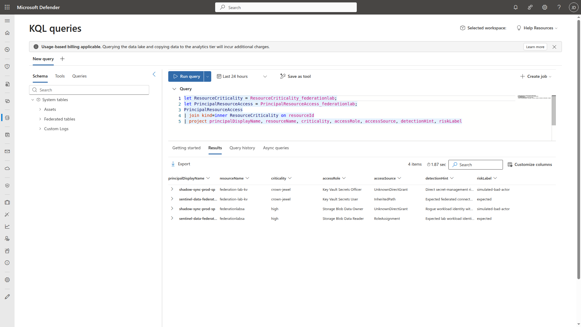Click the Run query button
This screenshot has width=581, height=327.
186,76
